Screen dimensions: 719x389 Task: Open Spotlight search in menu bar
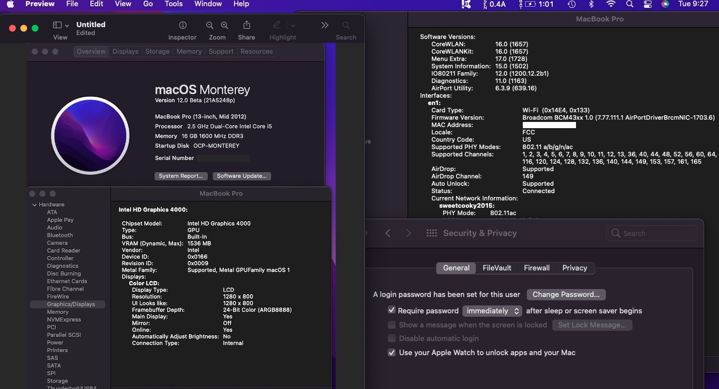point(630,4)
